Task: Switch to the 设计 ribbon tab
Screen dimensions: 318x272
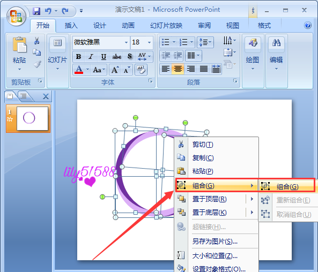Action: click(x=100, y=26)
